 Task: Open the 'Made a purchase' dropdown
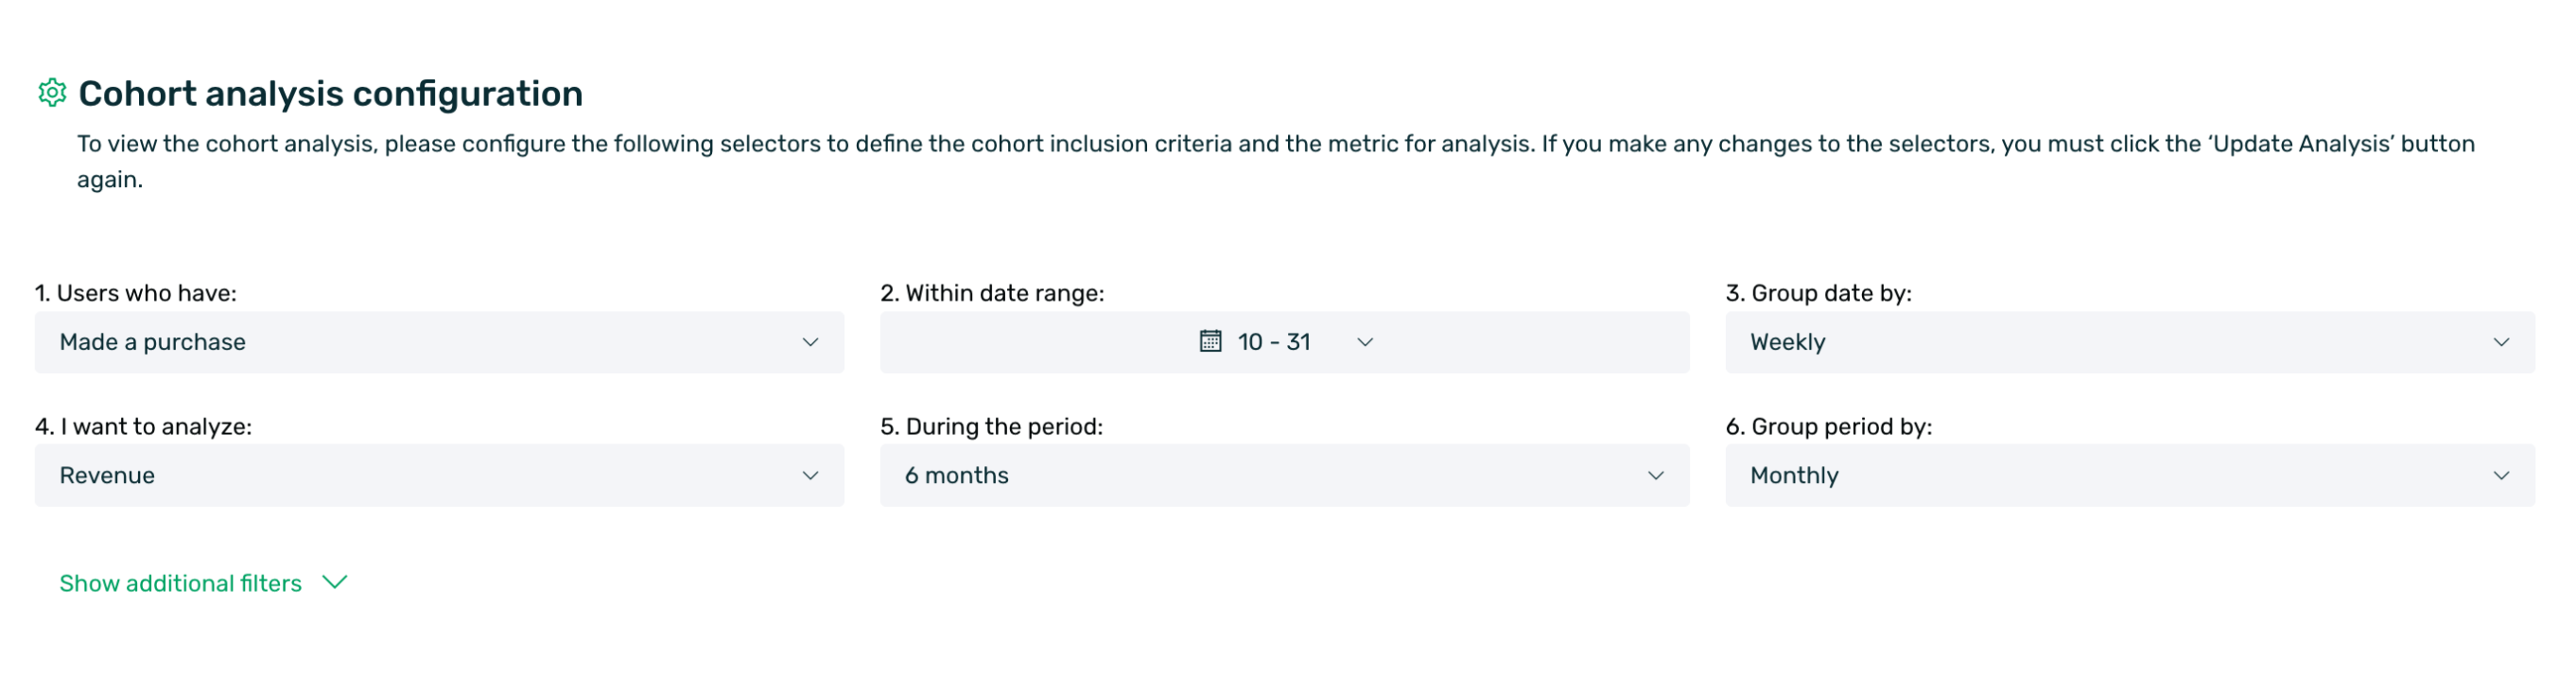(x=438, y=343)
